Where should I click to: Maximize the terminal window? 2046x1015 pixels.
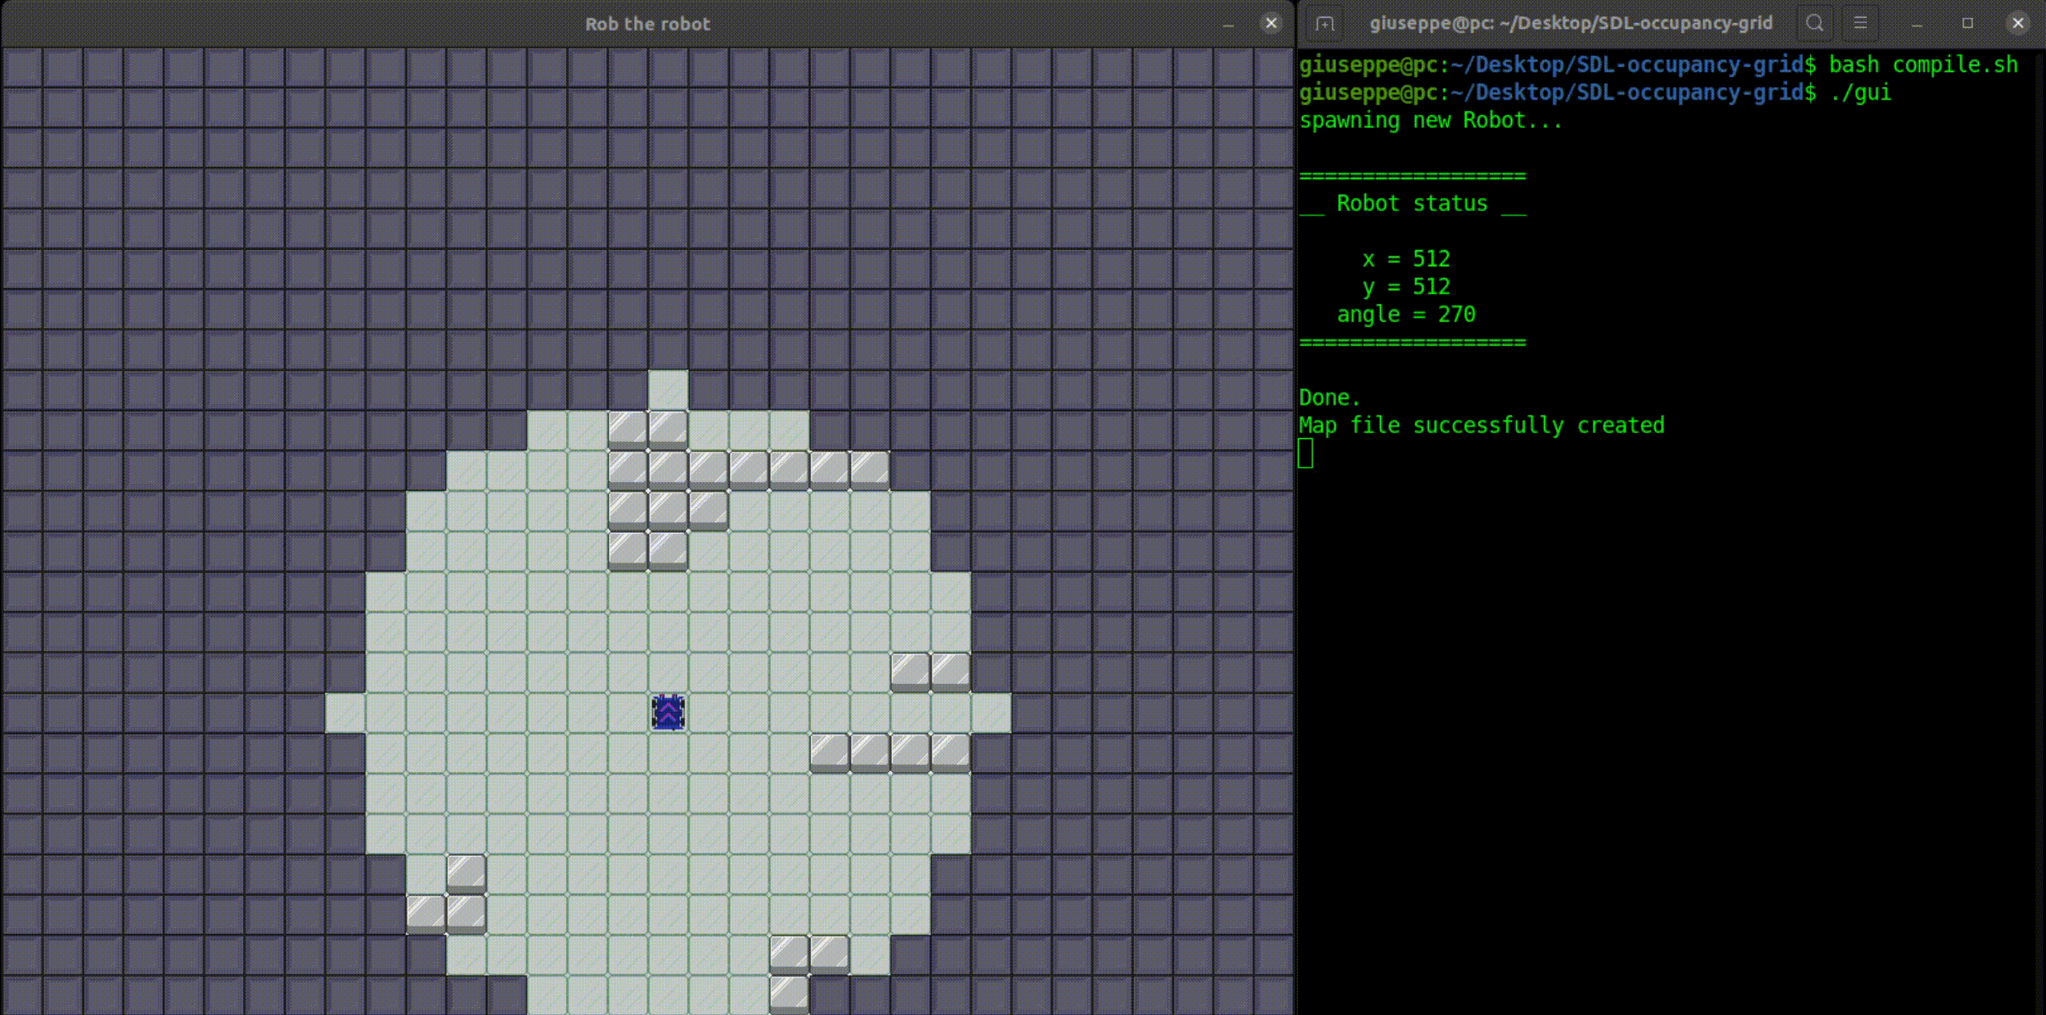click(1968, 23)
